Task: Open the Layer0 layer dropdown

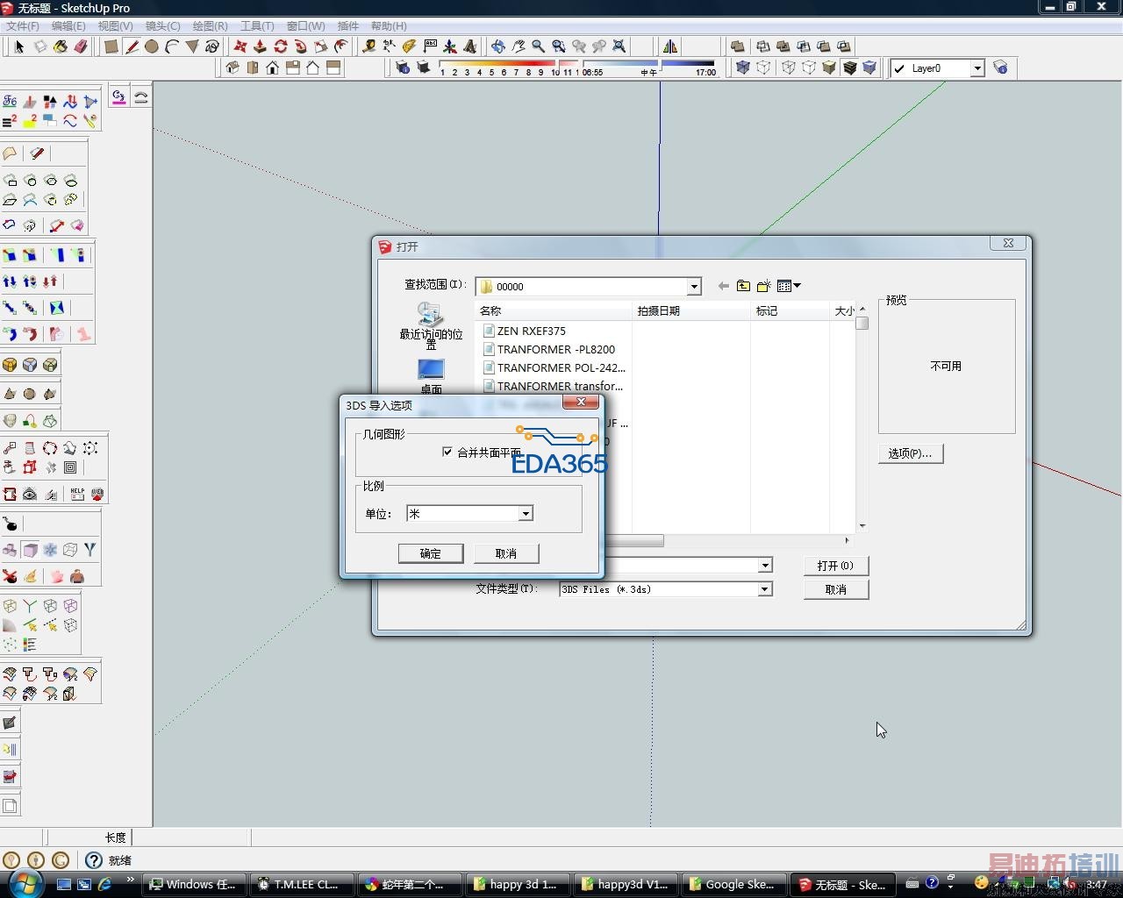Action: (x=976, y=68)
